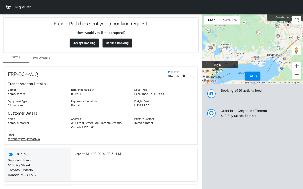Open the Documents tab

[42, 58]
